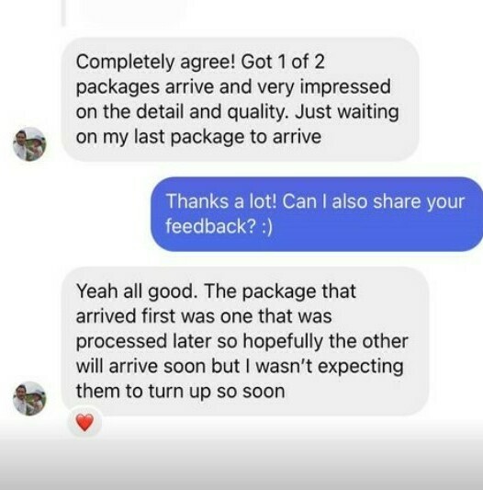Click the words "Got 1 of 2"
Screen dimensions: 483x490
[283, 62]
